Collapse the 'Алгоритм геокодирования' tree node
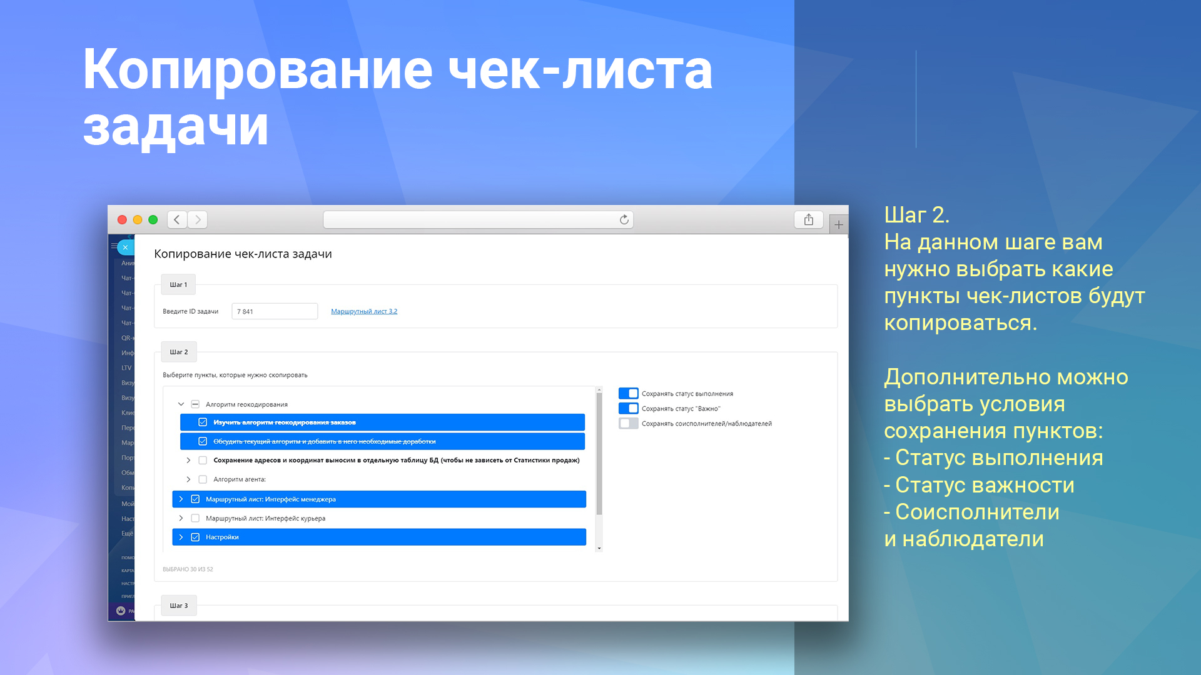 coord(181,404)
